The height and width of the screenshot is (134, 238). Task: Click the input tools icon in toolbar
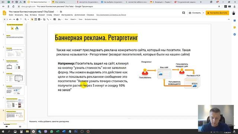[x=59, y=19]
